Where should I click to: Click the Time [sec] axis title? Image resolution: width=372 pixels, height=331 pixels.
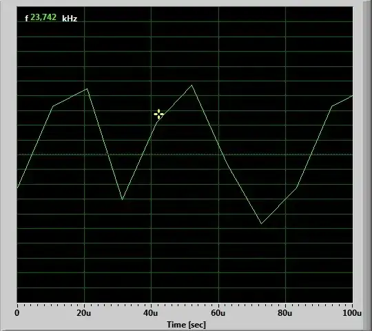click(x=186, y=325)
